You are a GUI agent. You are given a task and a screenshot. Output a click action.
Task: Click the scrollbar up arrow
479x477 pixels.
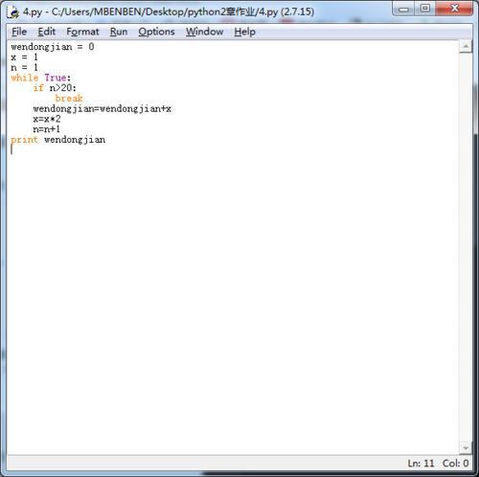pos(466,47)
